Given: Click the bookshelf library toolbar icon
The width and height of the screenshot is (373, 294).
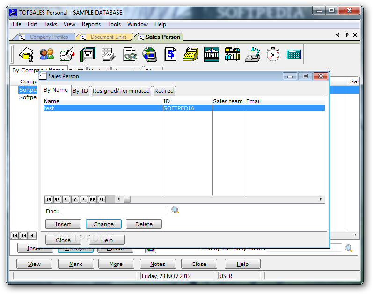Looking at the screenshot, I should pos(232,54).
